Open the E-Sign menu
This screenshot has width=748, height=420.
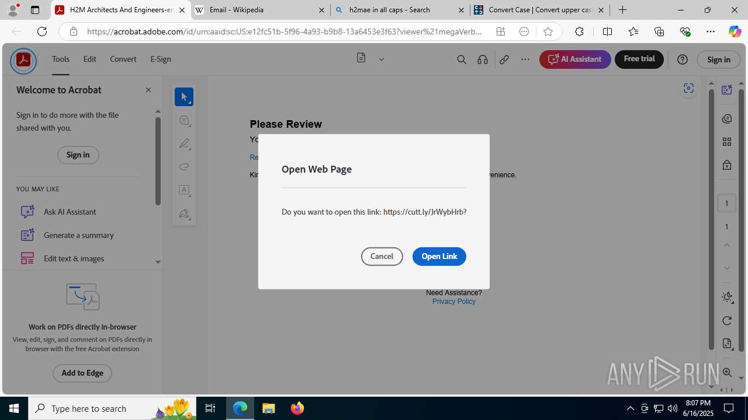pyautogui.click(x=161, y=60)
